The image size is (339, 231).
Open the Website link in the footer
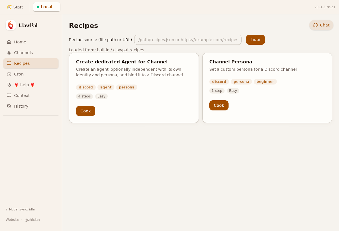pyautogui.click(x=12, y=219)
